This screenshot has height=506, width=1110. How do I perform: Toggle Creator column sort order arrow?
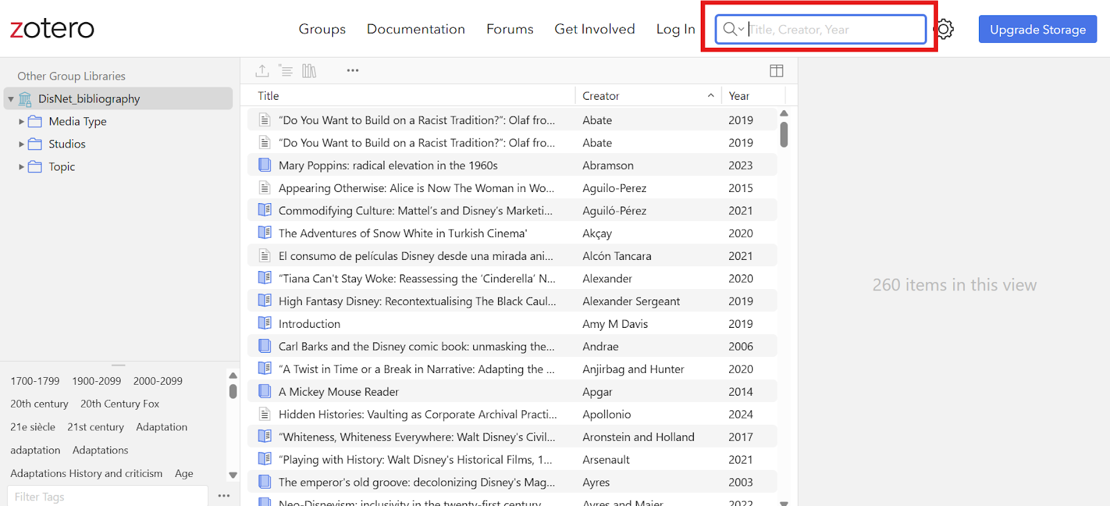point(710,96)
